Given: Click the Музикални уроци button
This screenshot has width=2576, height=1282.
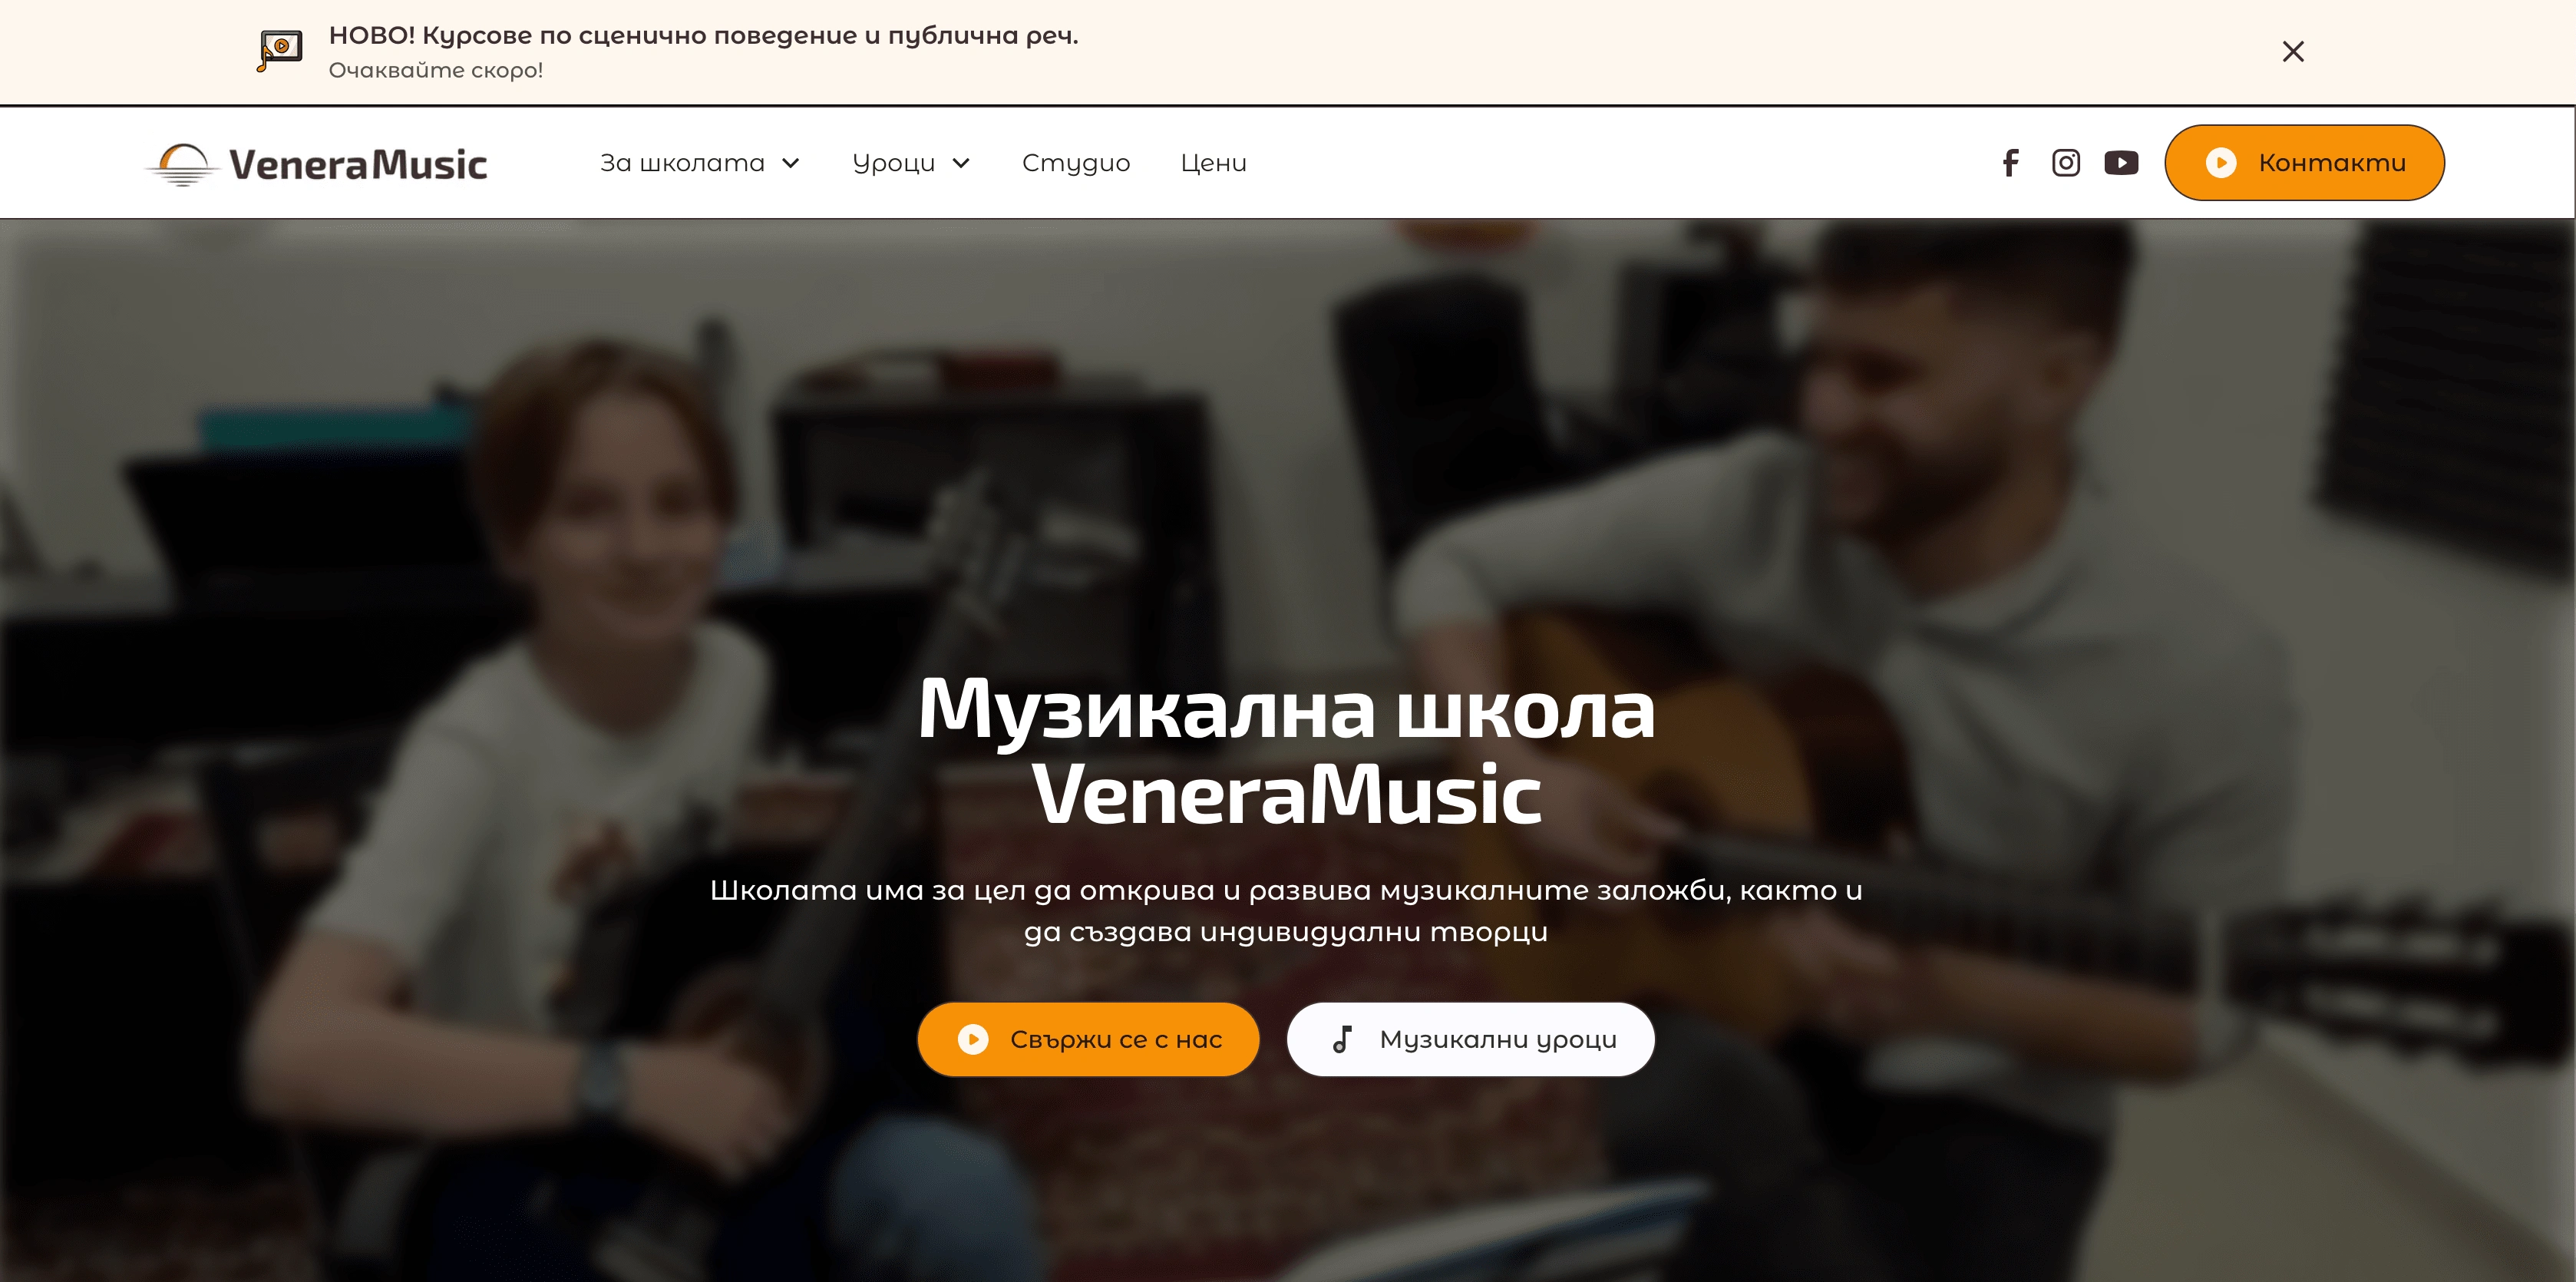Looking at the screenshot, I should click(1470, 1039).
